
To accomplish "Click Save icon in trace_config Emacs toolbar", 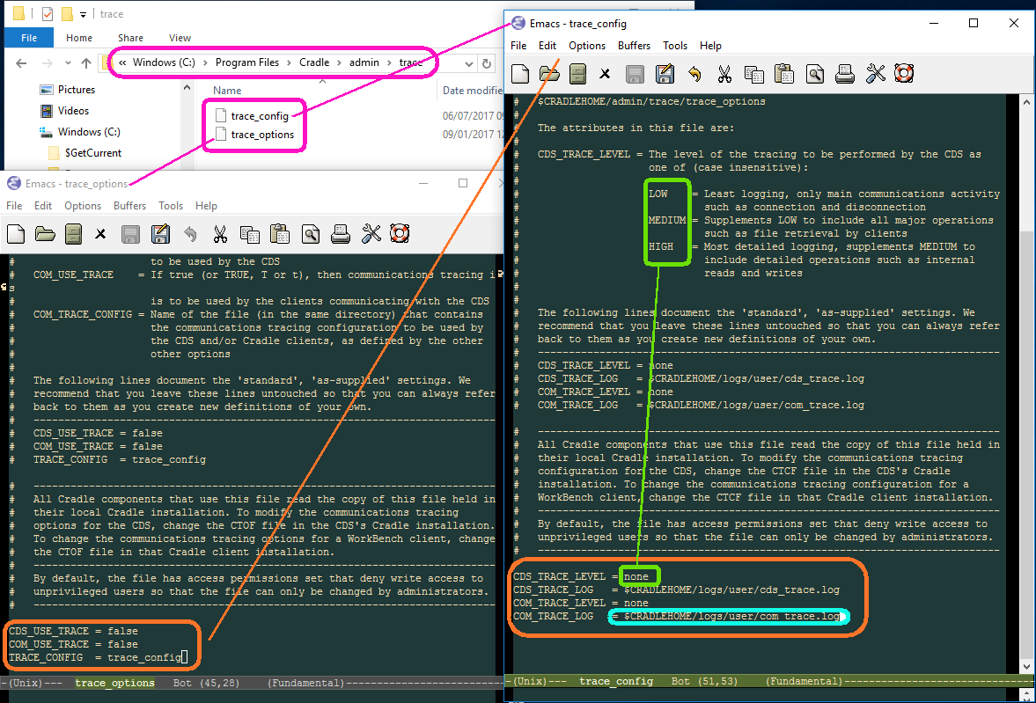I will click(635, 74).
